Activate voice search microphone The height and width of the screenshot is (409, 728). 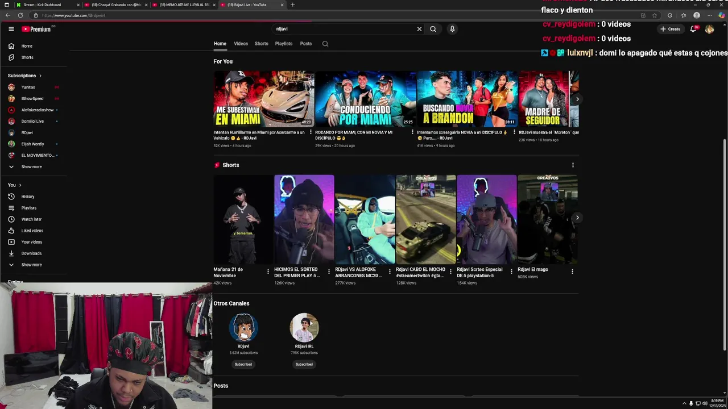click(452, 29)
